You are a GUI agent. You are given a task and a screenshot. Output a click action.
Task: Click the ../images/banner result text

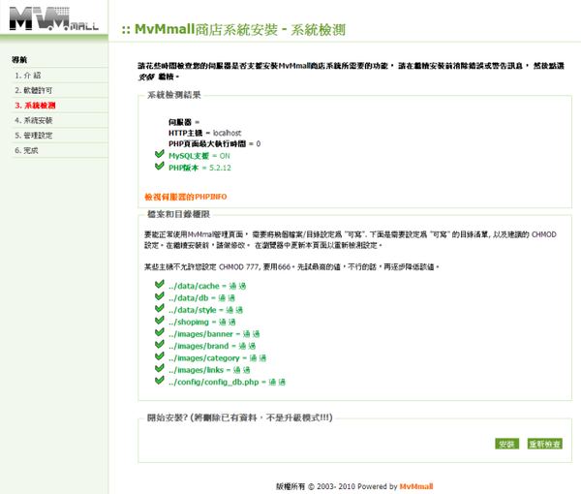[x=214, y=334]
